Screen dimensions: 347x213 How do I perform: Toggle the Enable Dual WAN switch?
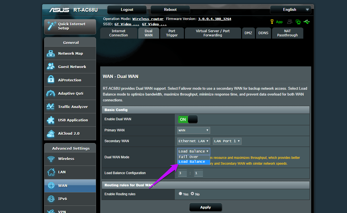188,119
